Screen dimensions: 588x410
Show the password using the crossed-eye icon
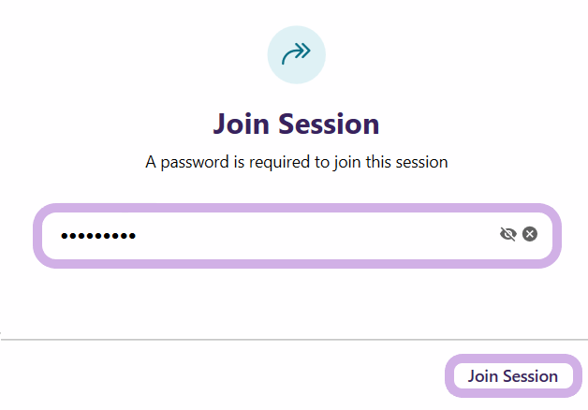click(508, 234)
